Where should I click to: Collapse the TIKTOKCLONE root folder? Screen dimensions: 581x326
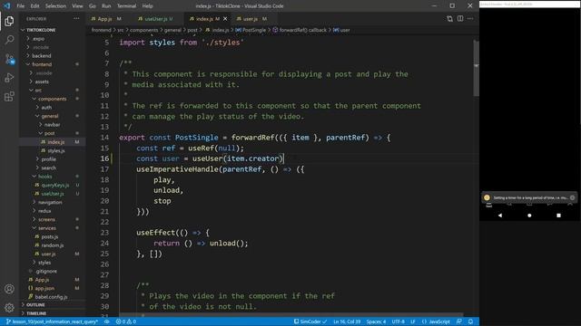tap(41, 30)
